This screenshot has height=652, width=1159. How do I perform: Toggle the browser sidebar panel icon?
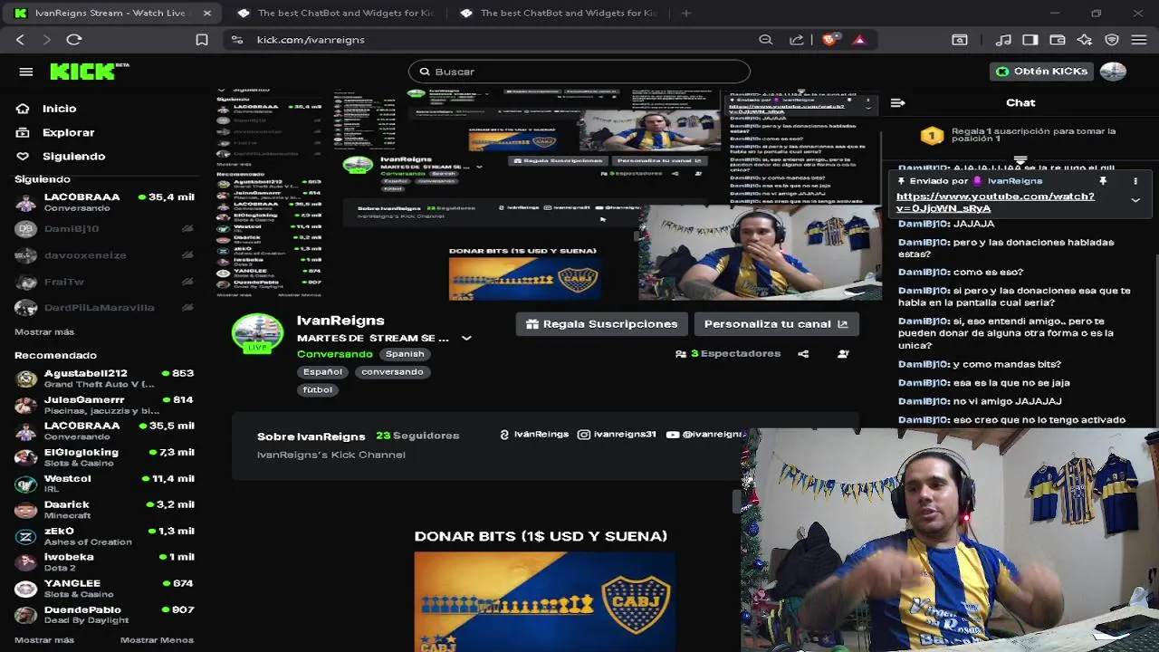pyautogui.click(x=1030, y=40)
